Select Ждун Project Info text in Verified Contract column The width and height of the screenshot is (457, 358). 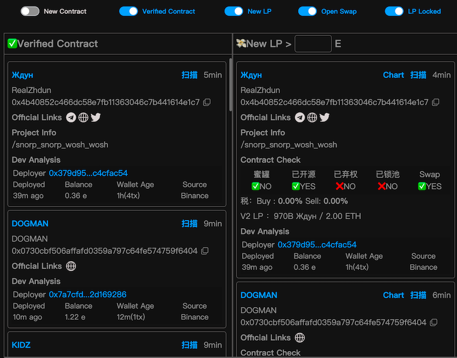point(60,145)
